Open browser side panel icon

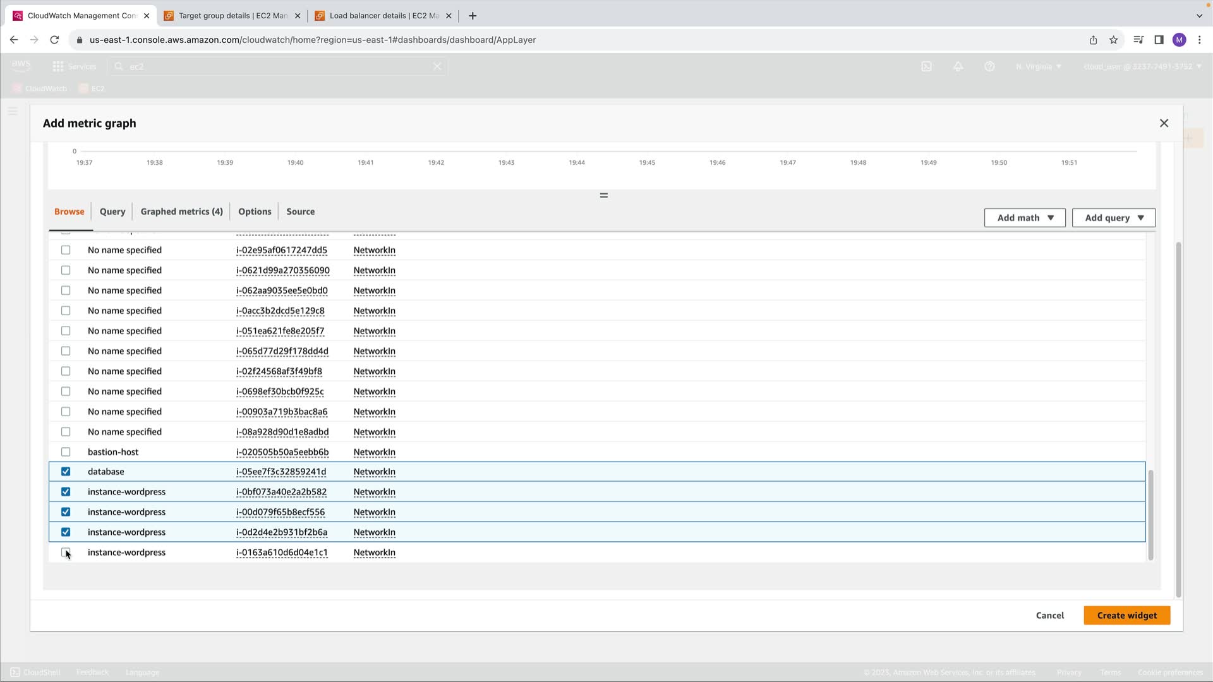1159,40
